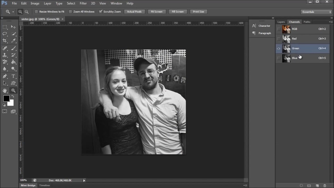Switch to the Layers tab
The width and height of the screenshot is (334, 188).
coord(281,22)
